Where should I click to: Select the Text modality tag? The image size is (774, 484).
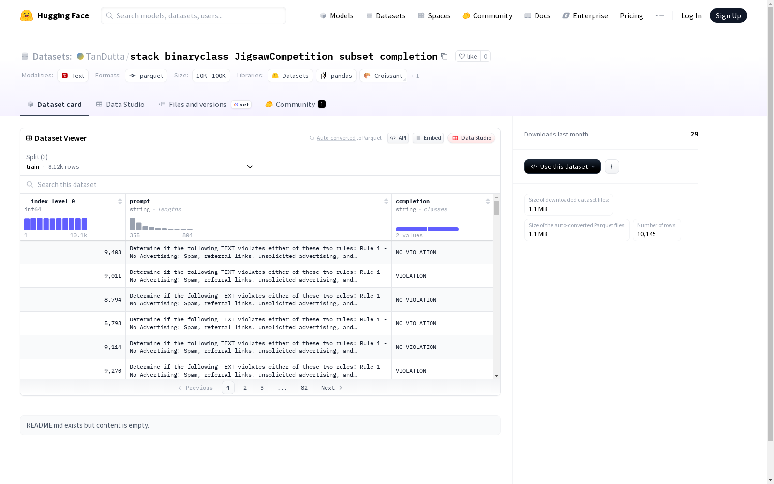coord(73,76)
